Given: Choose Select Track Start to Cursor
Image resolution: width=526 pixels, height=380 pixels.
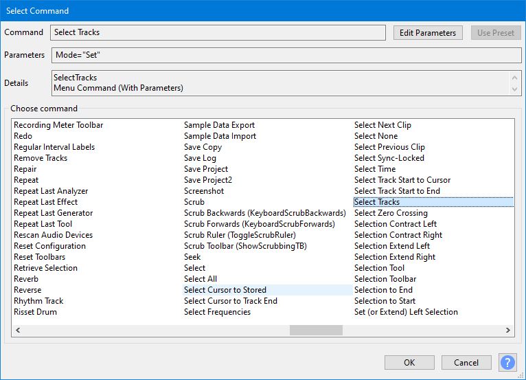Looking at the screenshot, I should (402, 180).
